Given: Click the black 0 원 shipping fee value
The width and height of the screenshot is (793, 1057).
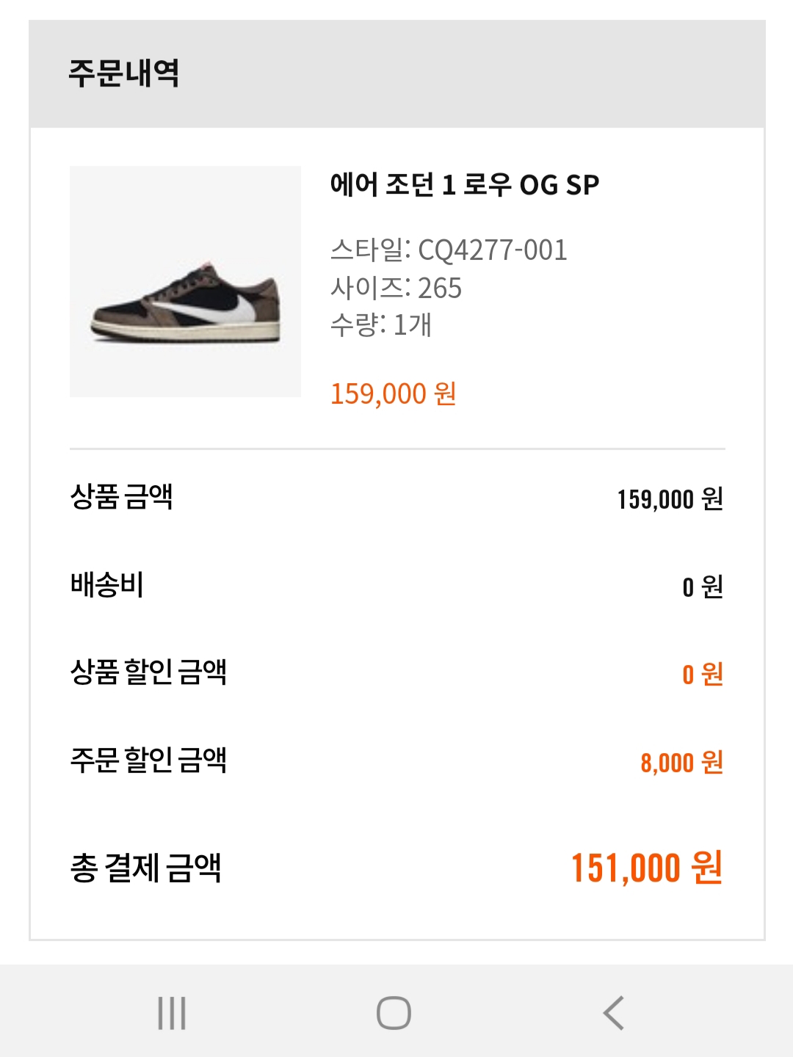Looking at the screenshot, I should click(702, 587).
